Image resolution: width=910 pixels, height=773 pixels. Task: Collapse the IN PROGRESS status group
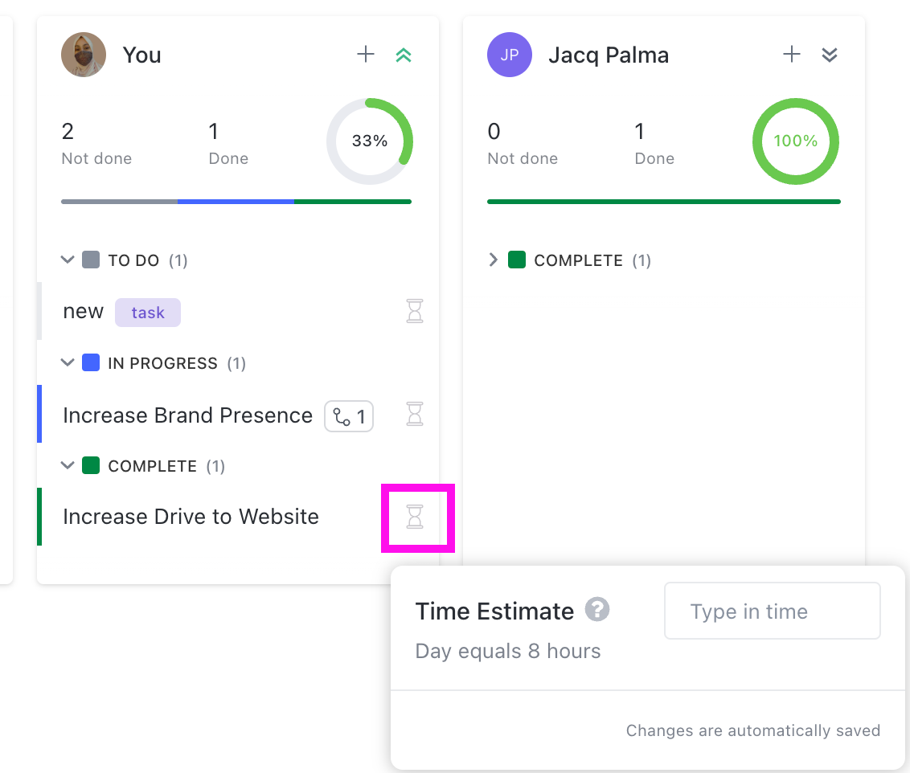click(x=68, y=362)
